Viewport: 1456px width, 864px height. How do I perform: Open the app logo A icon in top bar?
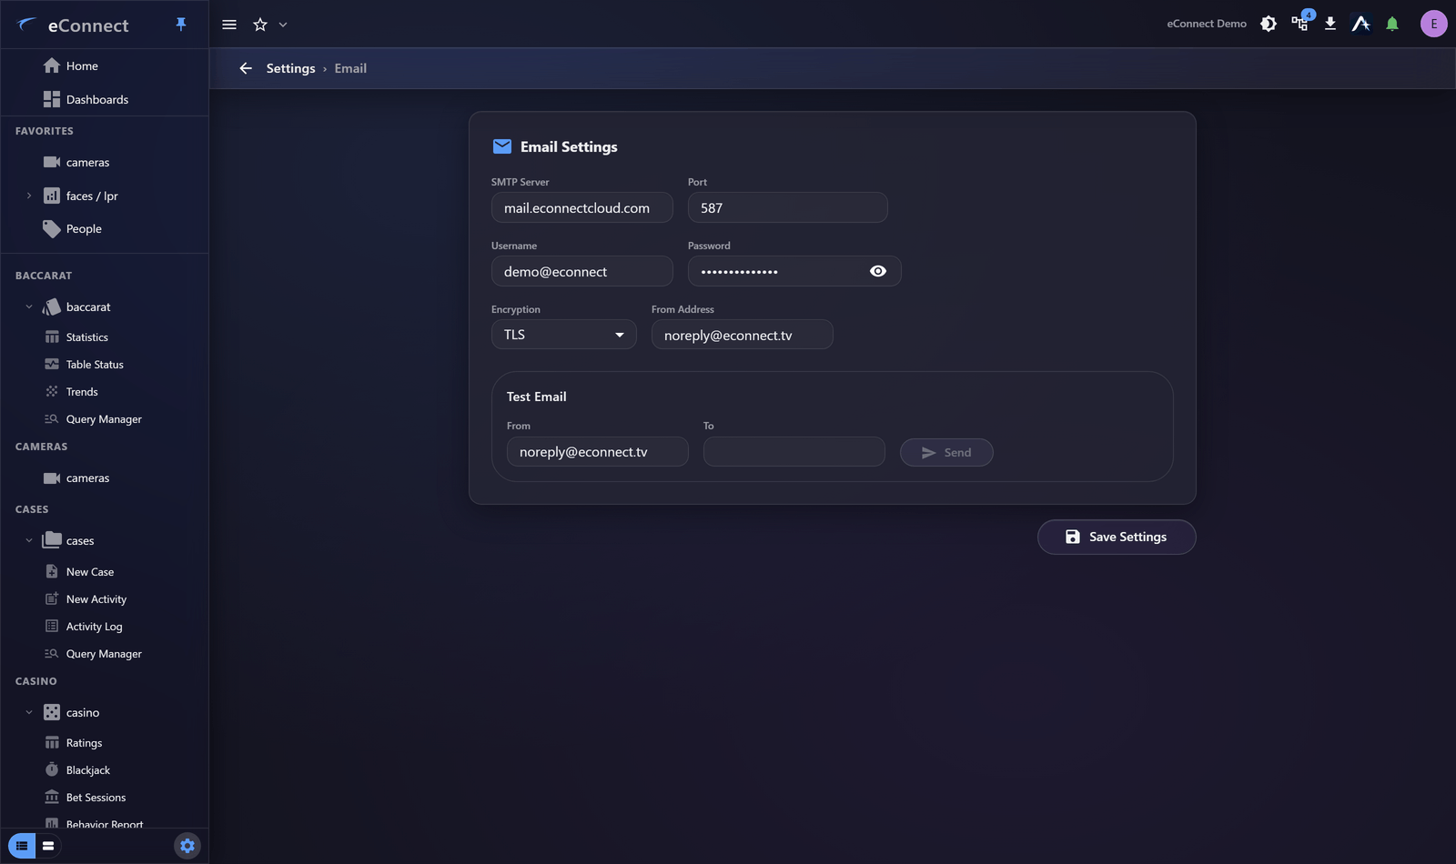[1361, 24]
